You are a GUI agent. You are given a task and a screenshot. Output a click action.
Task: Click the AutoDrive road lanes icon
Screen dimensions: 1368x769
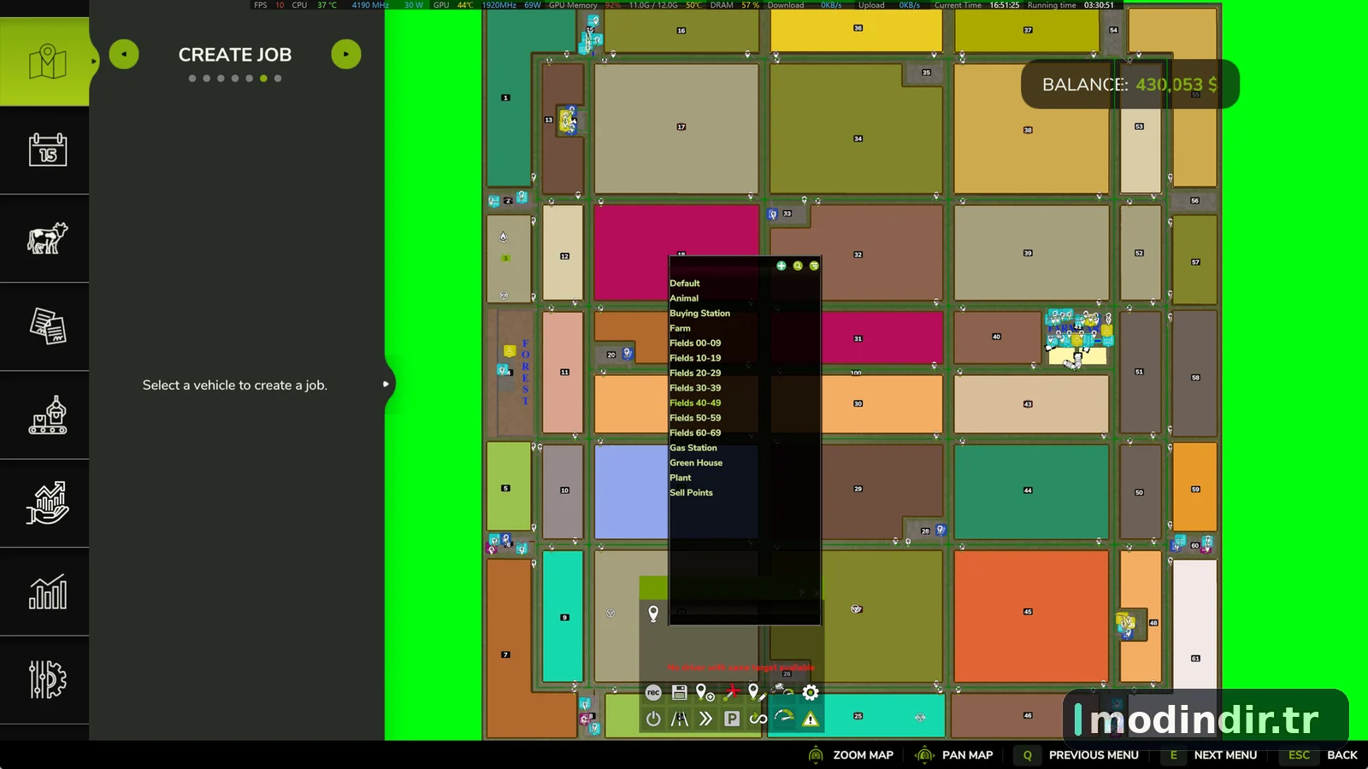(x=680, y=719)
